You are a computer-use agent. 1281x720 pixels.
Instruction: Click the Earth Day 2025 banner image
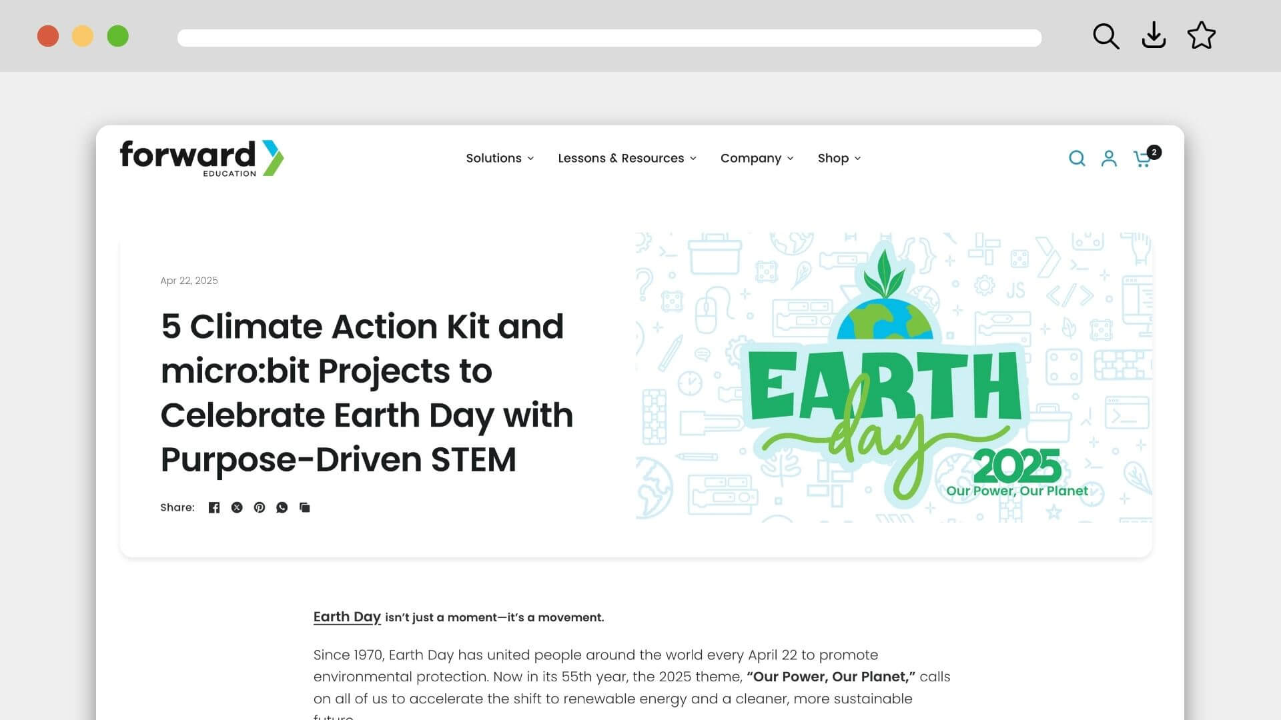(894, 377)
